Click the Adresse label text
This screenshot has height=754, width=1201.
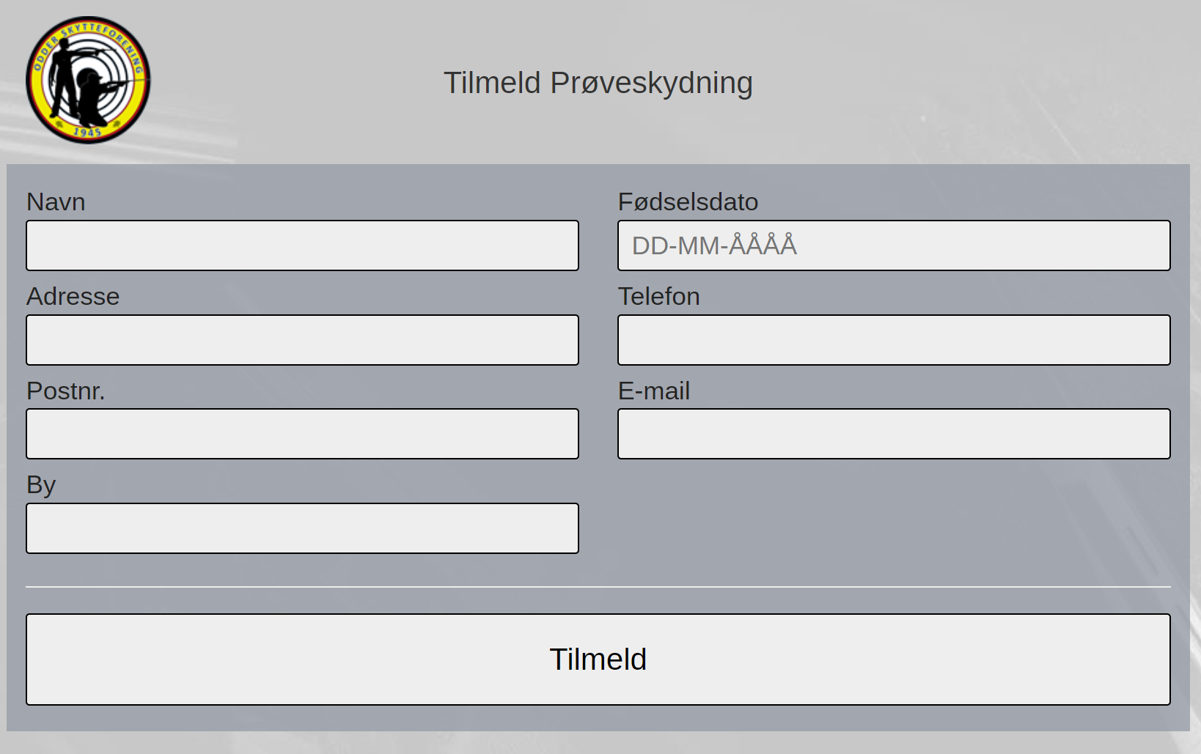pyautogui.click(x=73, y=296)
